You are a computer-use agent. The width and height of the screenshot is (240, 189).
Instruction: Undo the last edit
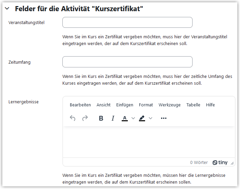point(73,118)
